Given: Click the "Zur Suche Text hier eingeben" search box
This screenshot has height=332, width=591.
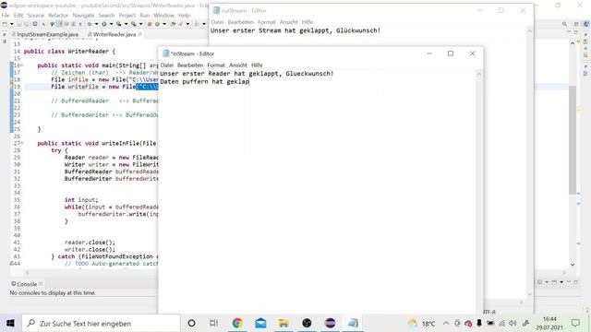Looking at the screenshot, I should 101,323.
